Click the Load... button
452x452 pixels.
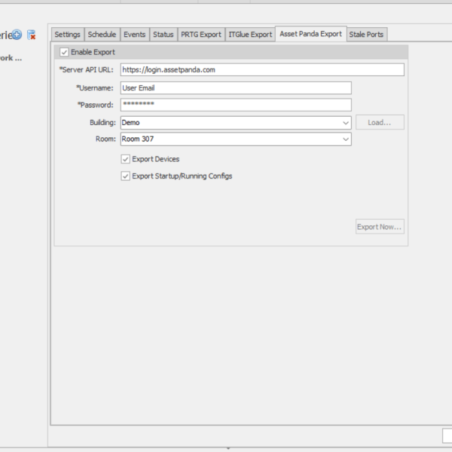pyautogui.click(x=380, y=123)
